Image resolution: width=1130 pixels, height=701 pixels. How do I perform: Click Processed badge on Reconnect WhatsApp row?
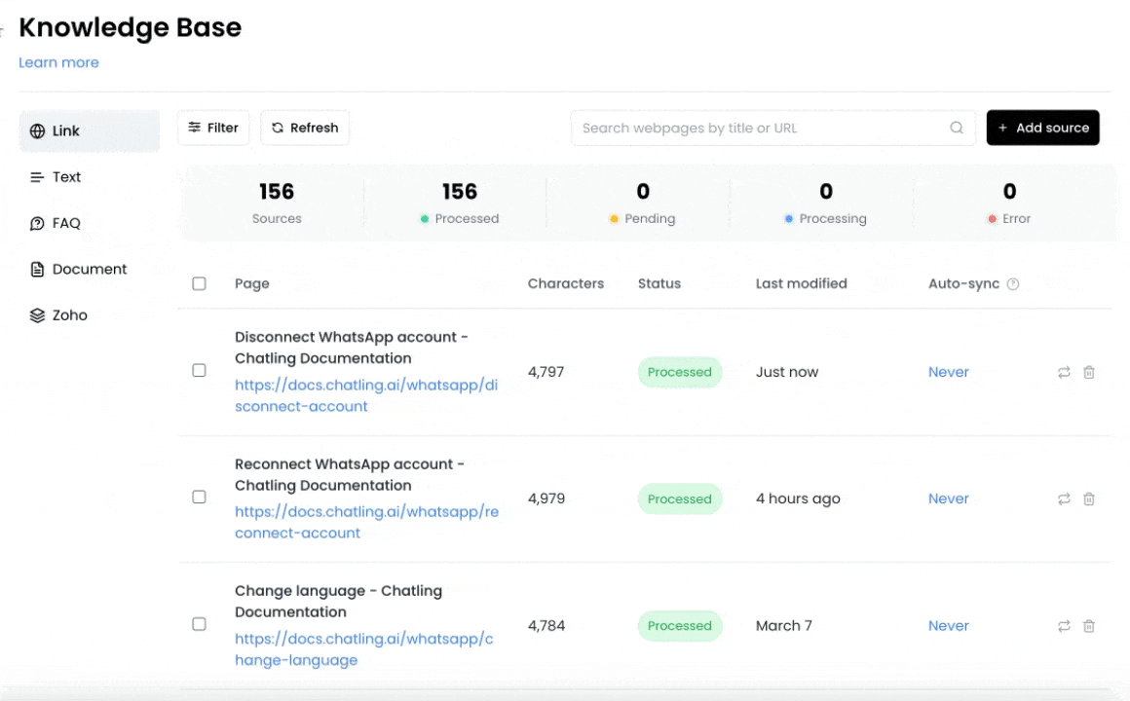click(x=680, y=498)
